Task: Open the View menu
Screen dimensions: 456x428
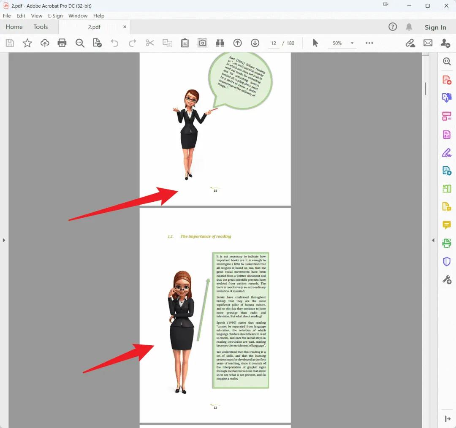Action: tap(37, 16)
